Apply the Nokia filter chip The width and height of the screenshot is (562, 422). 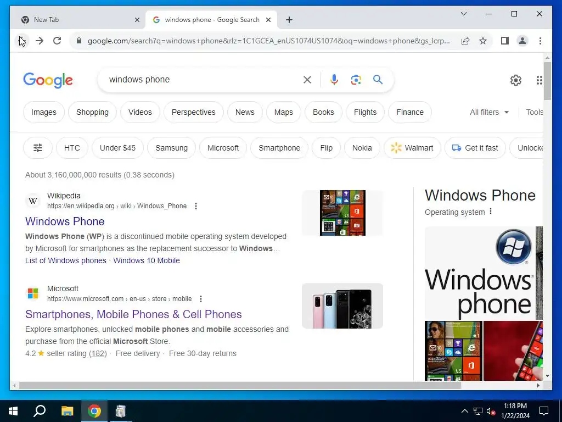(x=362, y=148)
